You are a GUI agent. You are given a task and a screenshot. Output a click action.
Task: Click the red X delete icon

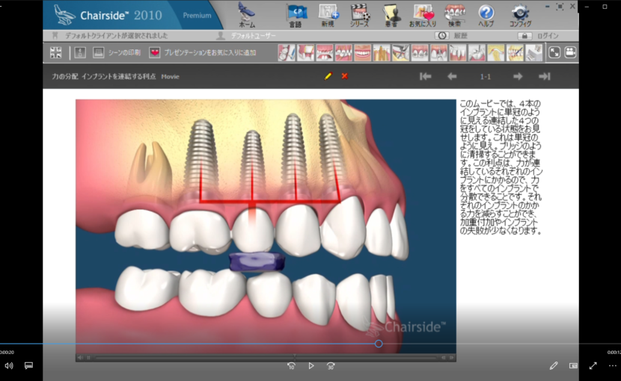coord(345,76)
